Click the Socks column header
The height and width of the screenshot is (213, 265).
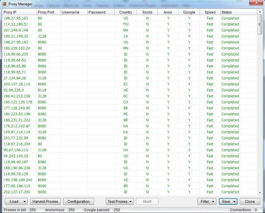coord(147,12)
